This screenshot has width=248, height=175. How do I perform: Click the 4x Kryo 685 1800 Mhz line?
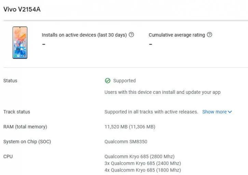pyautogui.click(x=143, y=170)
